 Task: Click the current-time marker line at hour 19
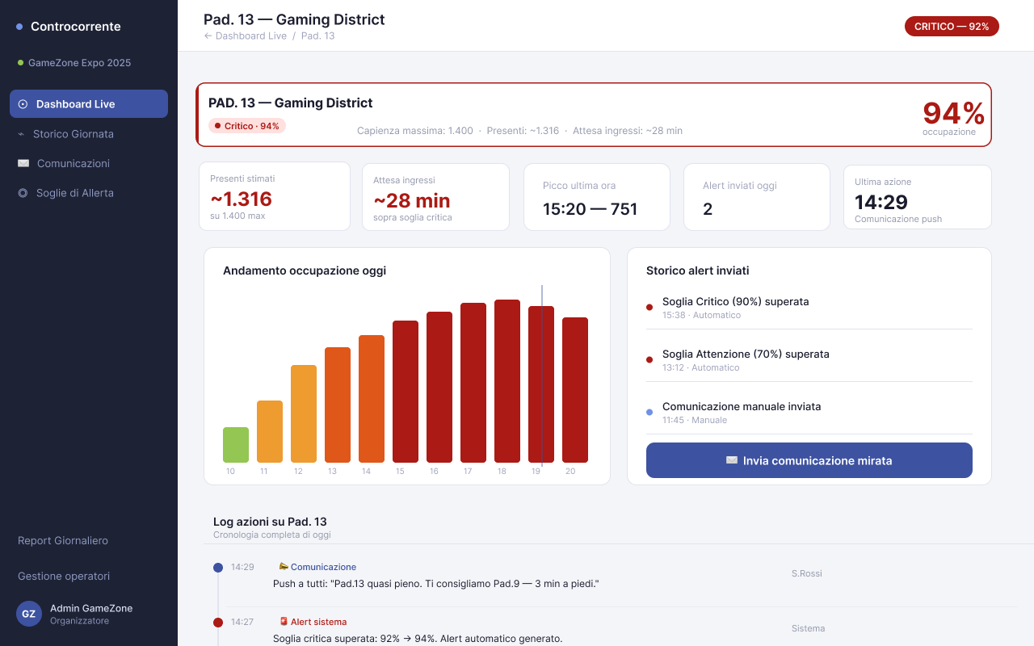542,375
